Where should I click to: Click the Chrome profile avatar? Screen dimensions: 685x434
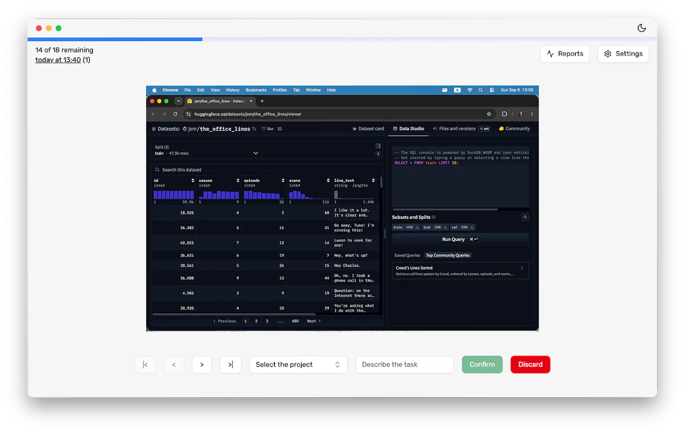(x=521, y=114)
